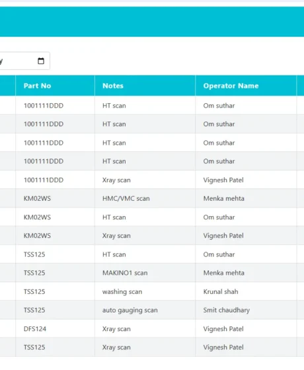Select the Xray scan note for 1001111DDD
This screenshot has width=304, height=370.
116,180
